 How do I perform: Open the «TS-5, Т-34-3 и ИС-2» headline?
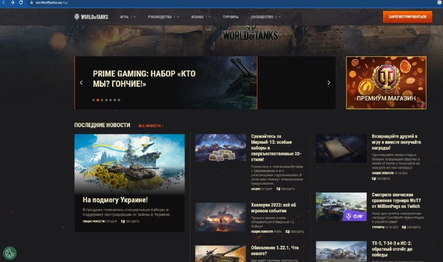[x=392, y=249]
